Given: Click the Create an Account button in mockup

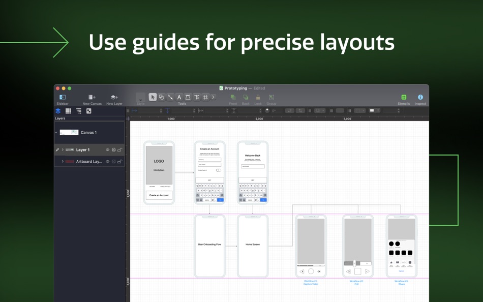Looking at the screenshot, I should point(159,195).
